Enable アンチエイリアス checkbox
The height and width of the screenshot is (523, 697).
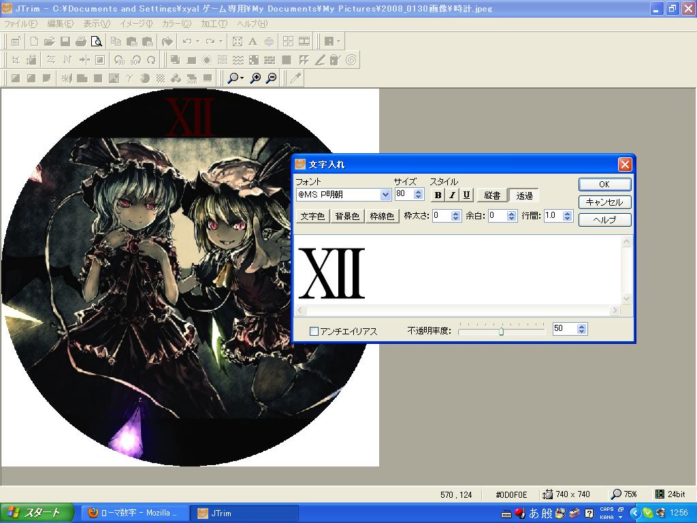[x=314, y=331]
